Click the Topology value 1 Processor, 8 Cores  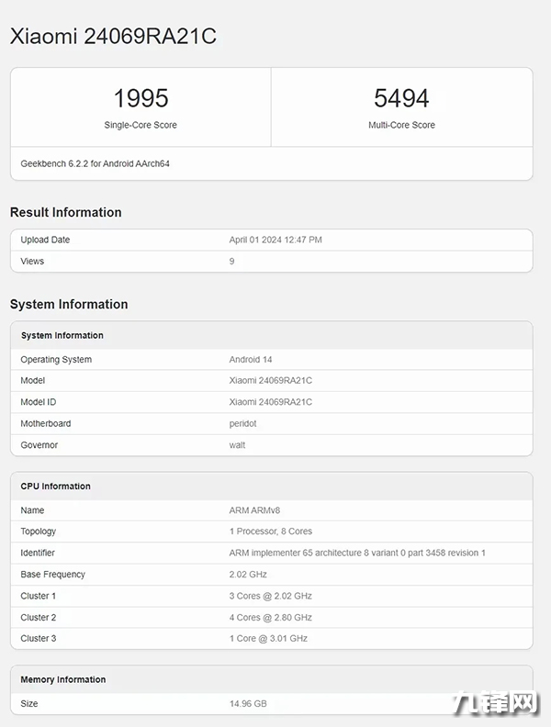[271, 531]
